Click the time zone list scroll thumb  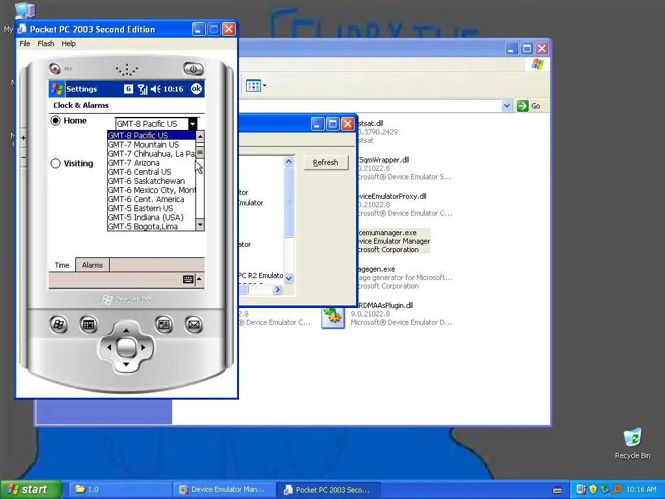coord(200,152)
